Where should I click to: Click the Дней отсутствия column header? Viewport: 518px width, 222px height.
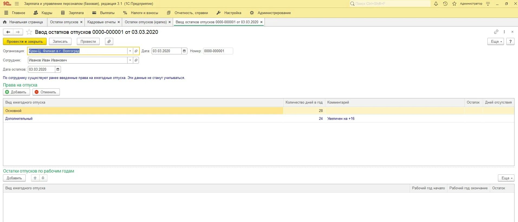coord(499,102)
